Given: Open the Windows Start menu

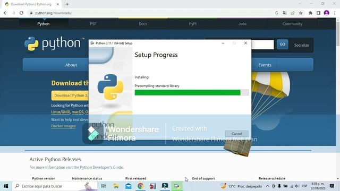Looking at the screenshot, I should [x=6, y=186].
